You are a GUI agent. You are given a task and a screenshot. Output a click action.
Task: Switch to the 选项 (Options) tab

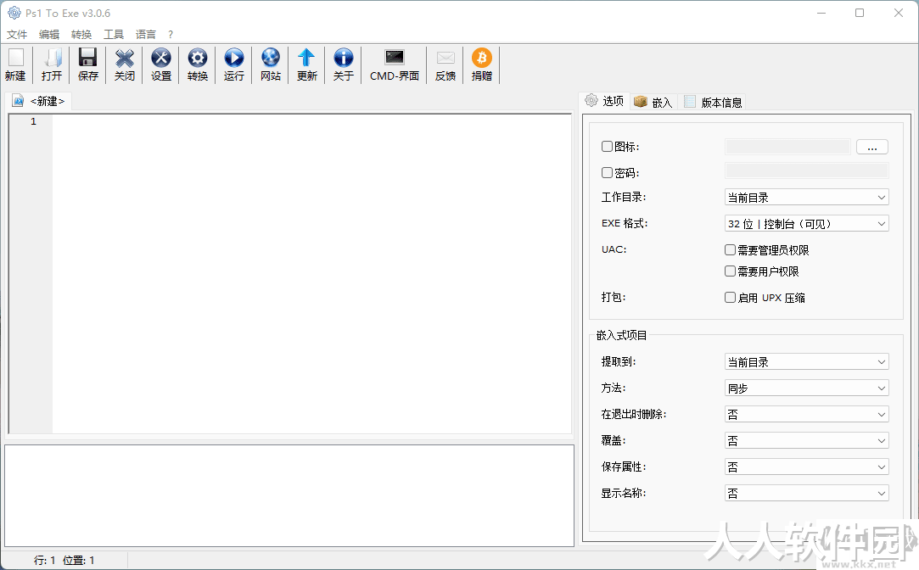pyautogui.click(x=604, y=101)
